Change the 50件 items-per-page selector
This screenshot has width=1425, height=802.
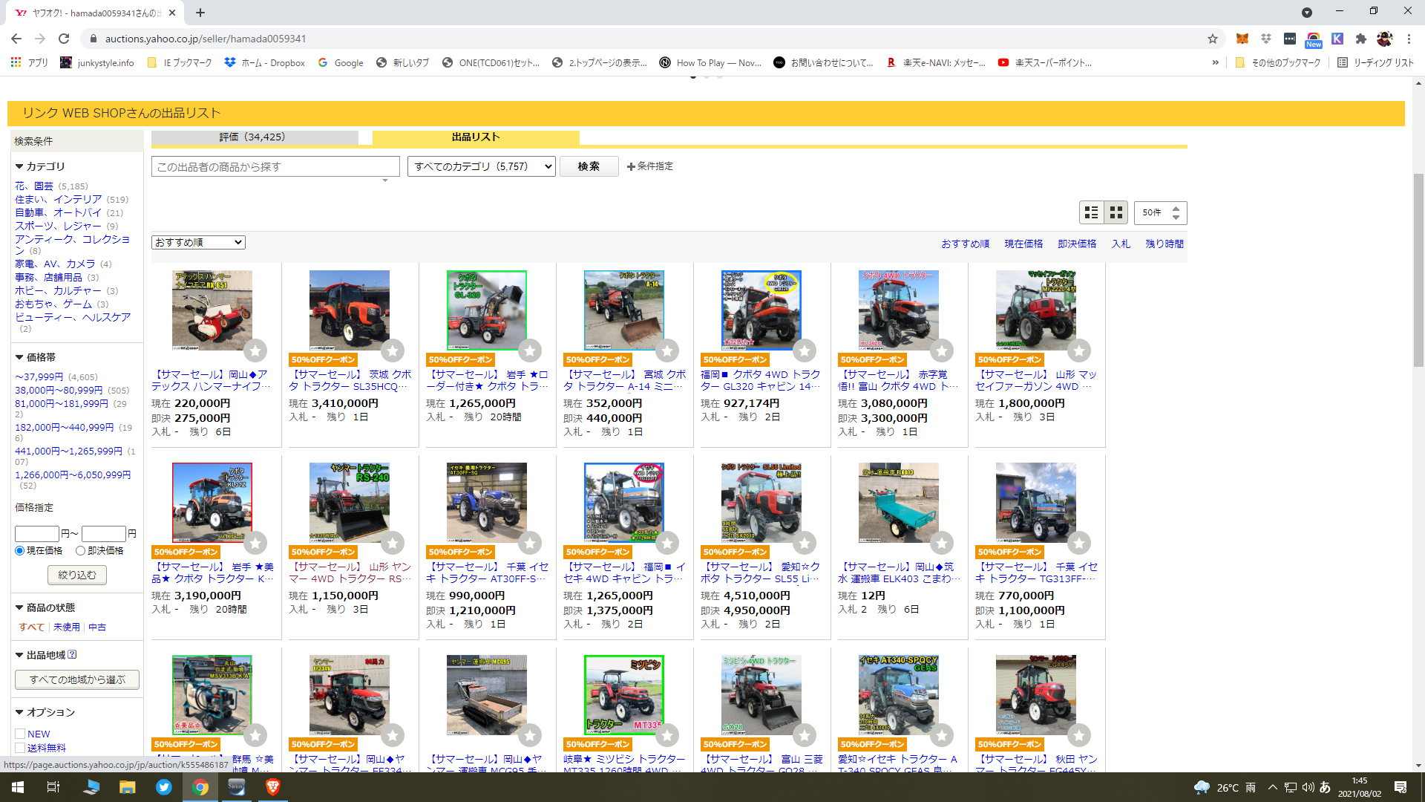coord(1160,213)
